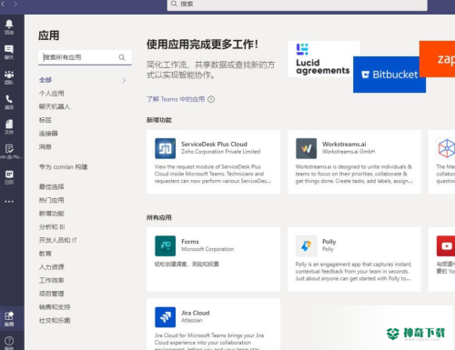Open the ServiceDesk Plus Cloud app card
Screen dimensions: 455x350
tap(213, 162)
